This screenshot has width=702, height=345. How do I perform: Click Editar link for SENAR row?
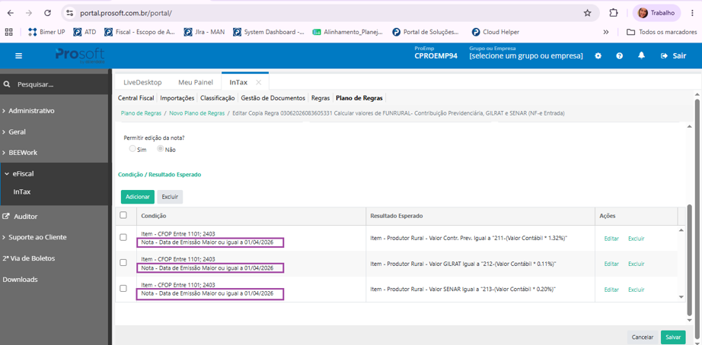[x=611, y=290]
